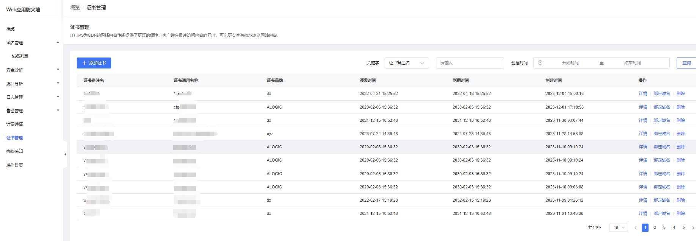The height and width of the screenshot is (241, 696).
Task: Collapse sidebar using the arrow handle
Action: click(x=65, y=154)
